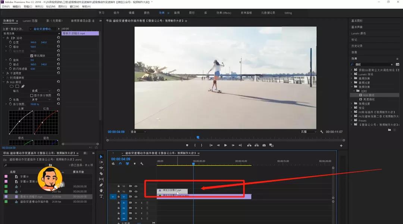The image size is (403, 224).
Task: Toggle timeline Snap magnet icon
Action: (120, 164)
